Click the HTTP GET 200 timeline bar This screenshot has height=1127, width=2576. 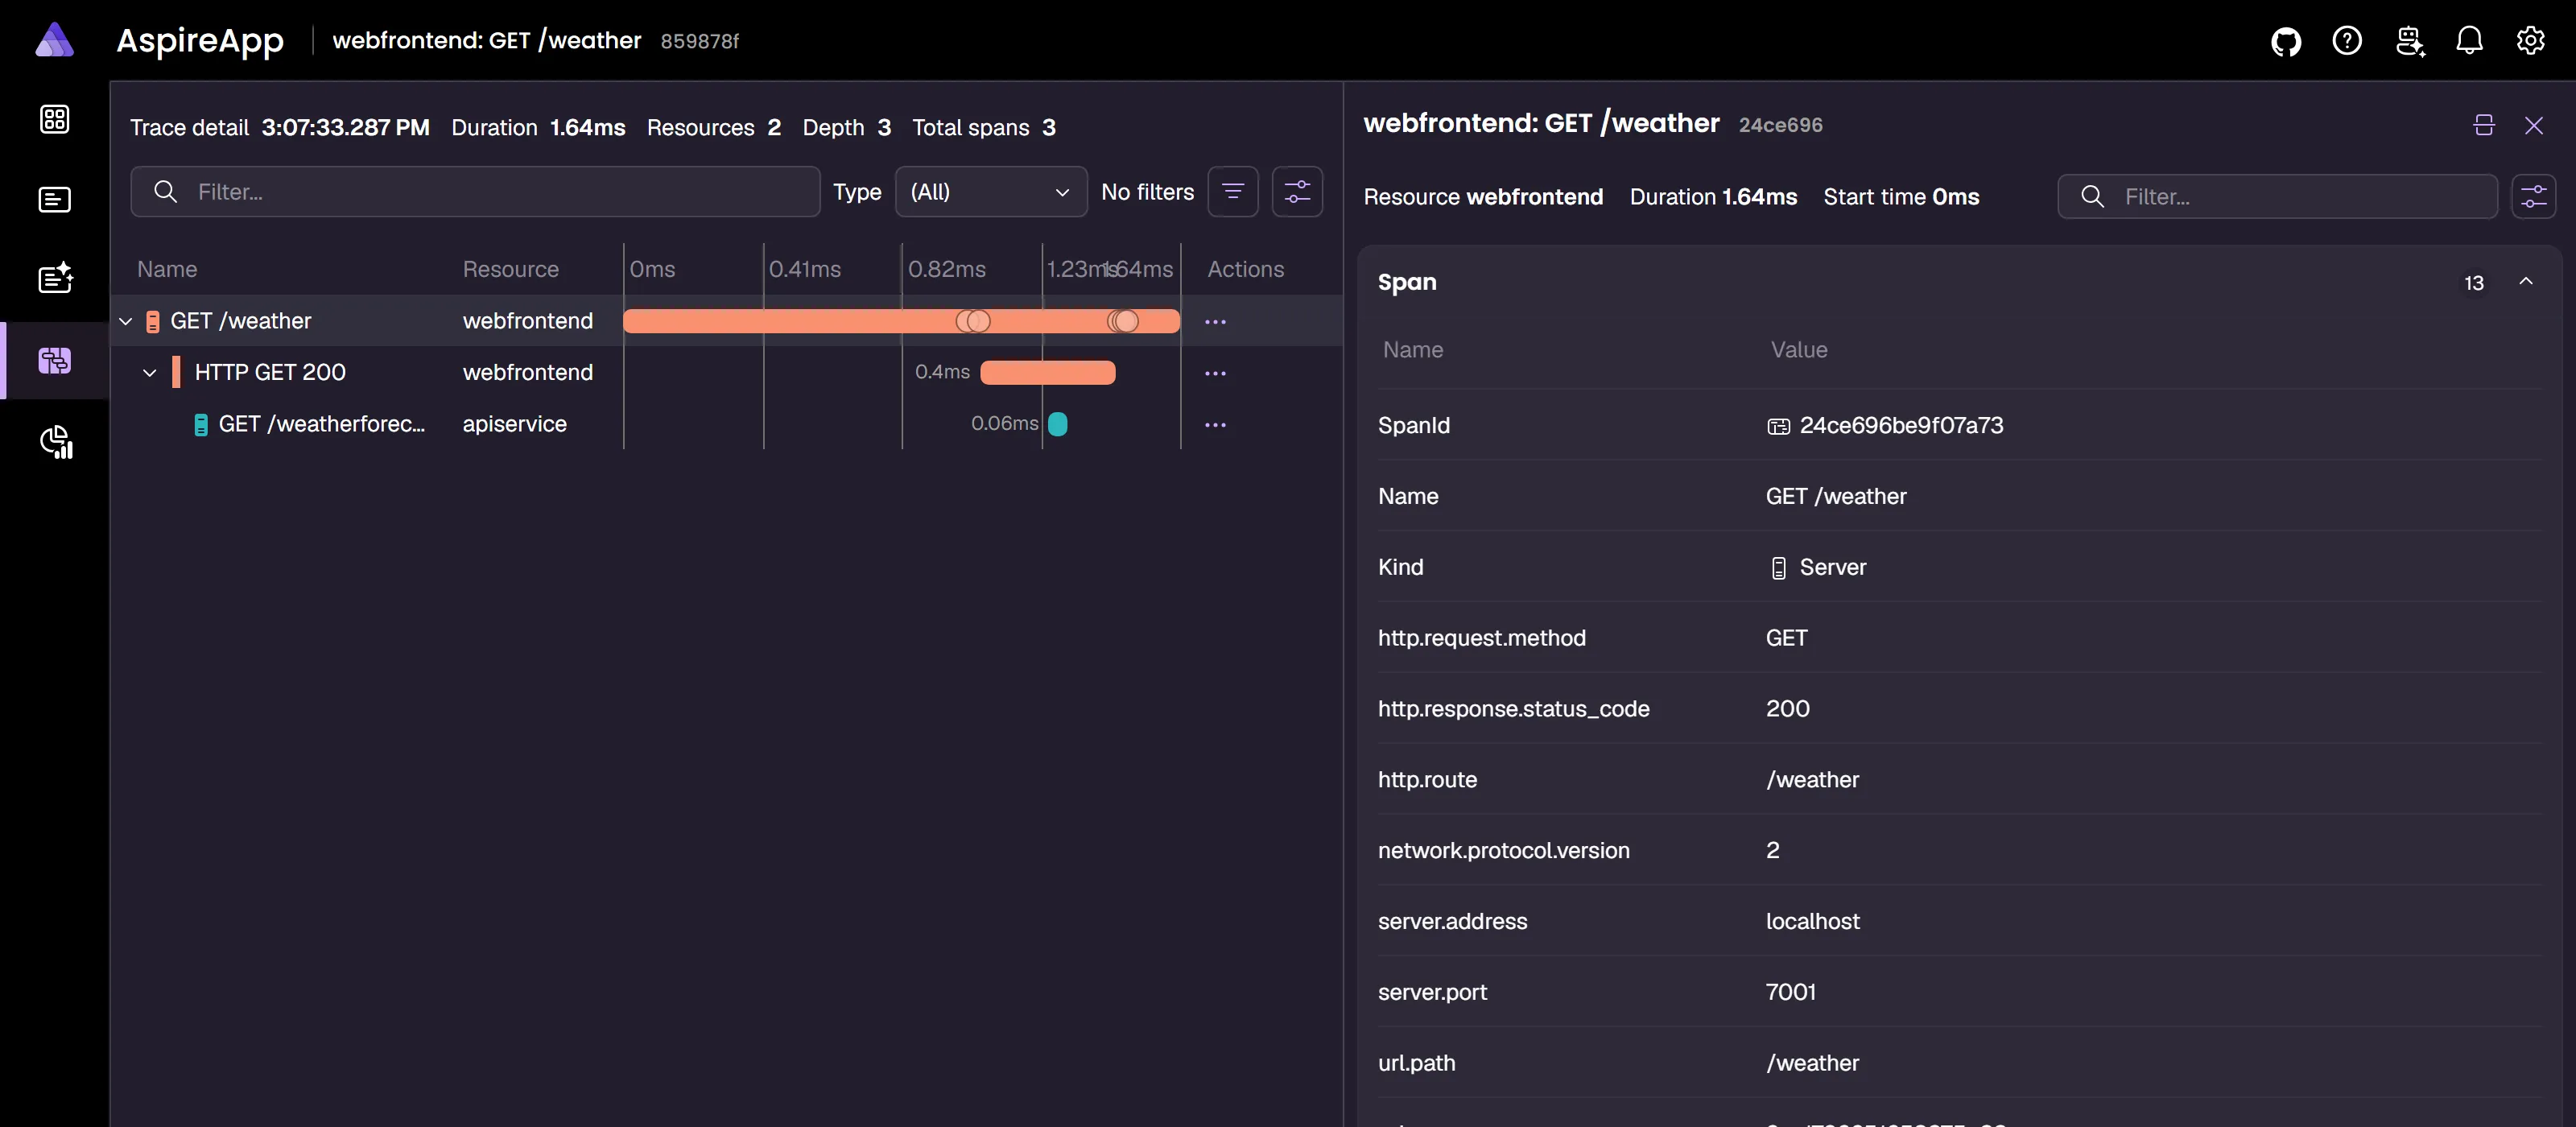pyautogui.click(x=1047, y=372)
